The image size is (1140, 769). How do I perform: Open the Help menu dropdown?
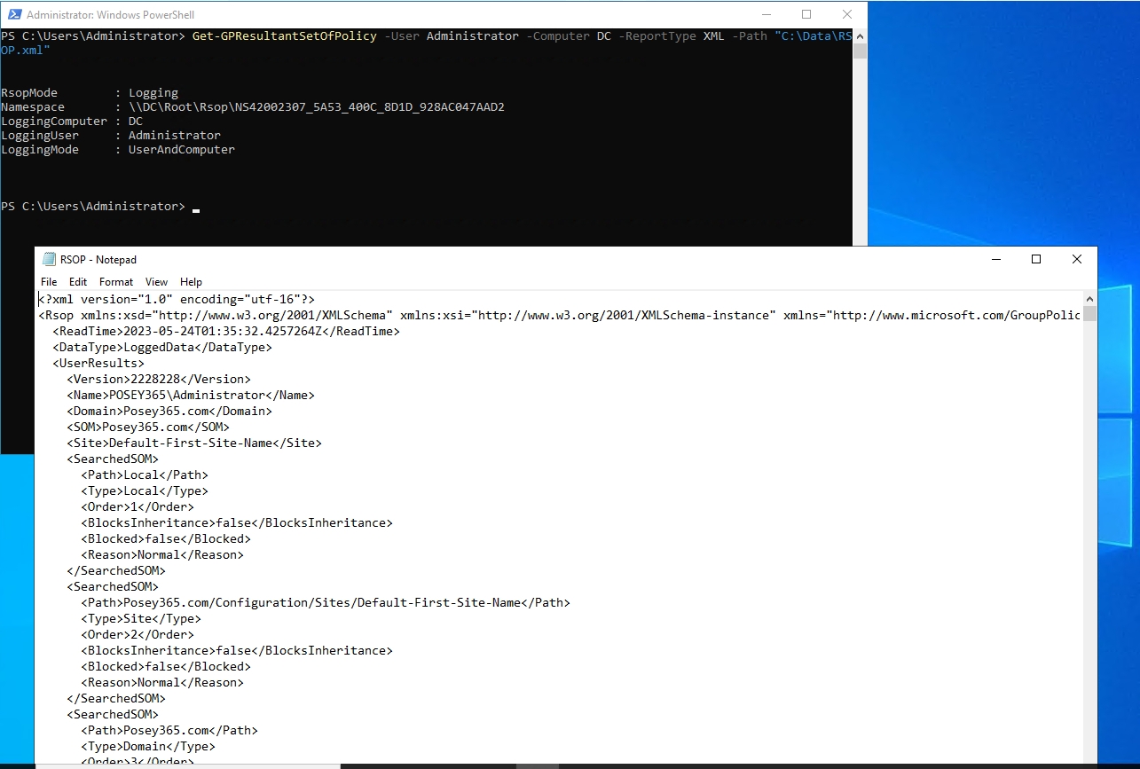[x=190, y=281]
